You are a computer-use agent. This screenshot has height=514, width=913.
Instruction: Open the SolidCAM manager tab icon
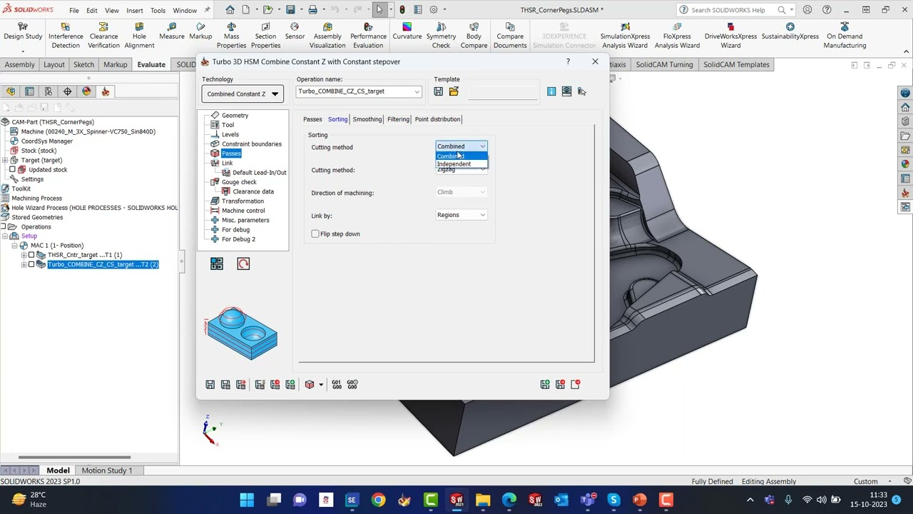pos(106,91)
